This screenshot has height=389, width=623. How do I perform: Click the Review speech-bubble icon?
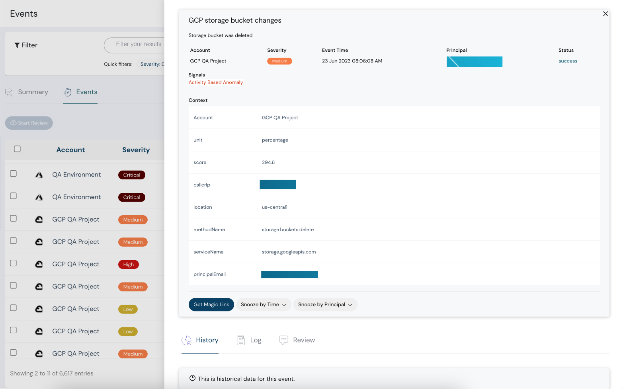pos(283,340)
